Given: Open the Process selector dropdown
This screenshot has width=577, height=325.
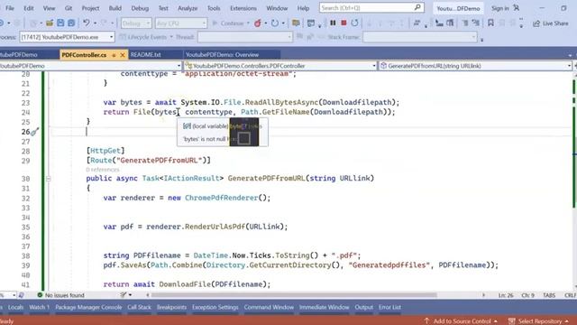Looking at the screenshot, I should pyautogui.click(x=67, y=37).
